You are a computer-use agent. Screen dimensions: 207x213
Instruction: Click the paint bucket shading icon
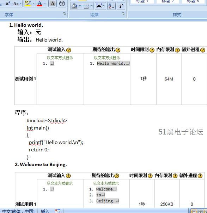click(x=74, y=6)
